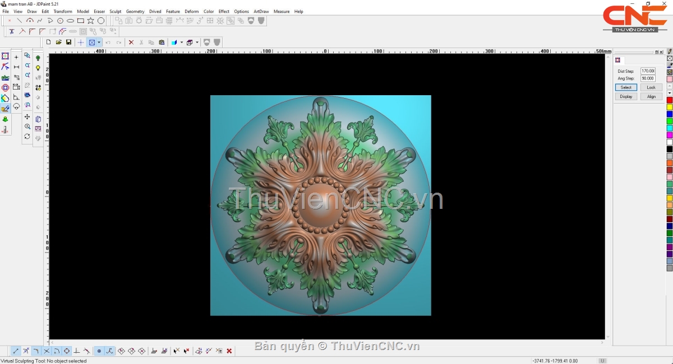The height and width of the screenshot is (364, 673).
Task: Open the Transform menu
Action: click(x=63, y=11)
